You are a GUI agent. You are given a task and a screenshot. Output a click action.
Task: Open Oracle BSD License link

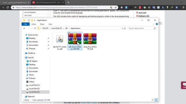(x=89, y=103)
